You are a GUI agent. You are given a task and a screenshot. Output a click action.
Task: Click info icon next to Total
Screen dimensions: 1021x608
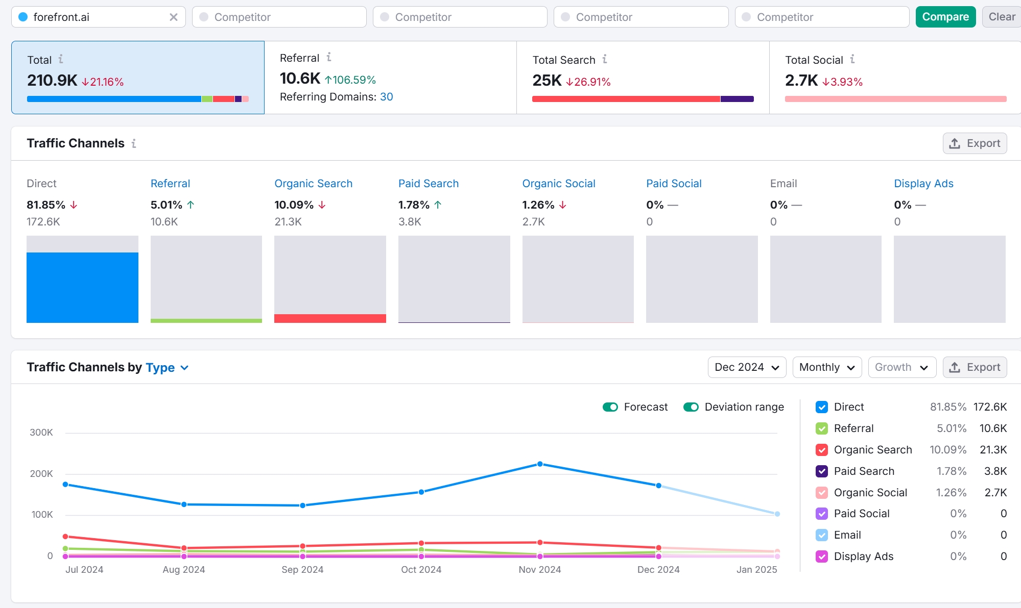[x=61, y=59]
